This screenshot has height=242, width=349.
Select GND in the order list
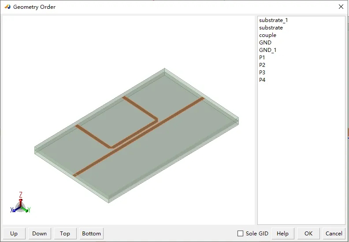tap(265, 43)
